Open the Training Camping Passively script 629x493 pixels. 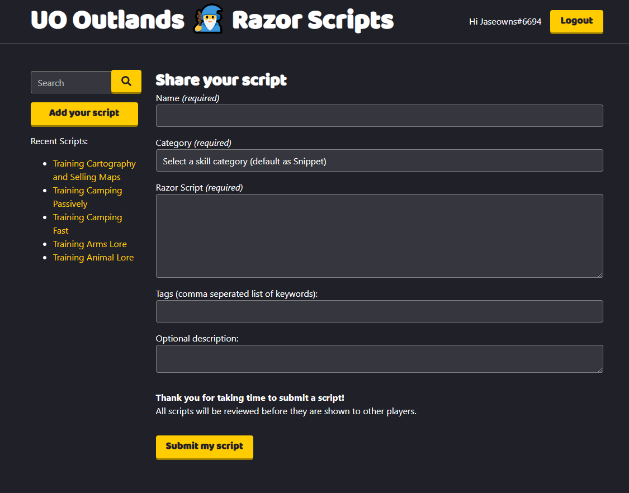point(87,197)
